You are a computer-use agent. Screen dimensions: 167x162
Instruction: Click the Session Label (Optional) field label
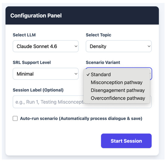[x=38, y=90]
